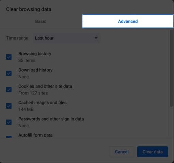Select the Advanced tab
This screenshot has width=174, height=163.
[x=128, y=21]
